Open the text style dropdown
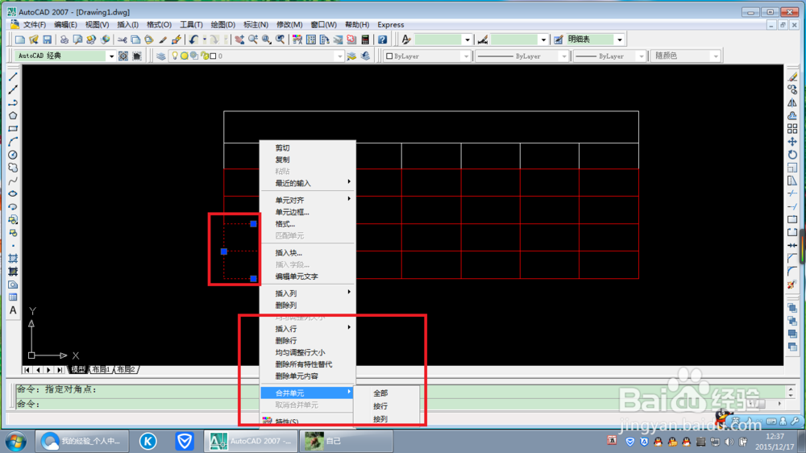The width and height of the screenshot is (806, 453). tap(467, 39)
